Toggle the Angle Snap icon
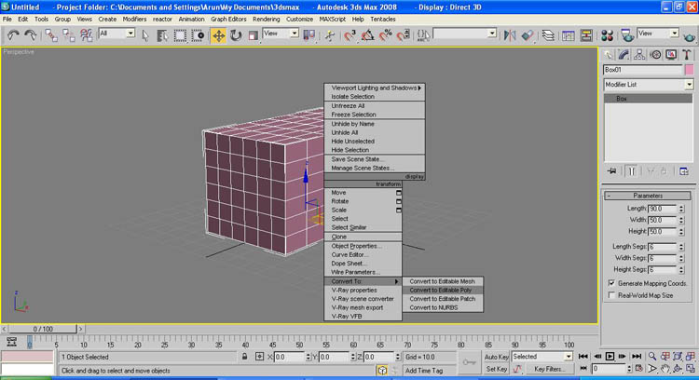 (x=368, y=35)
